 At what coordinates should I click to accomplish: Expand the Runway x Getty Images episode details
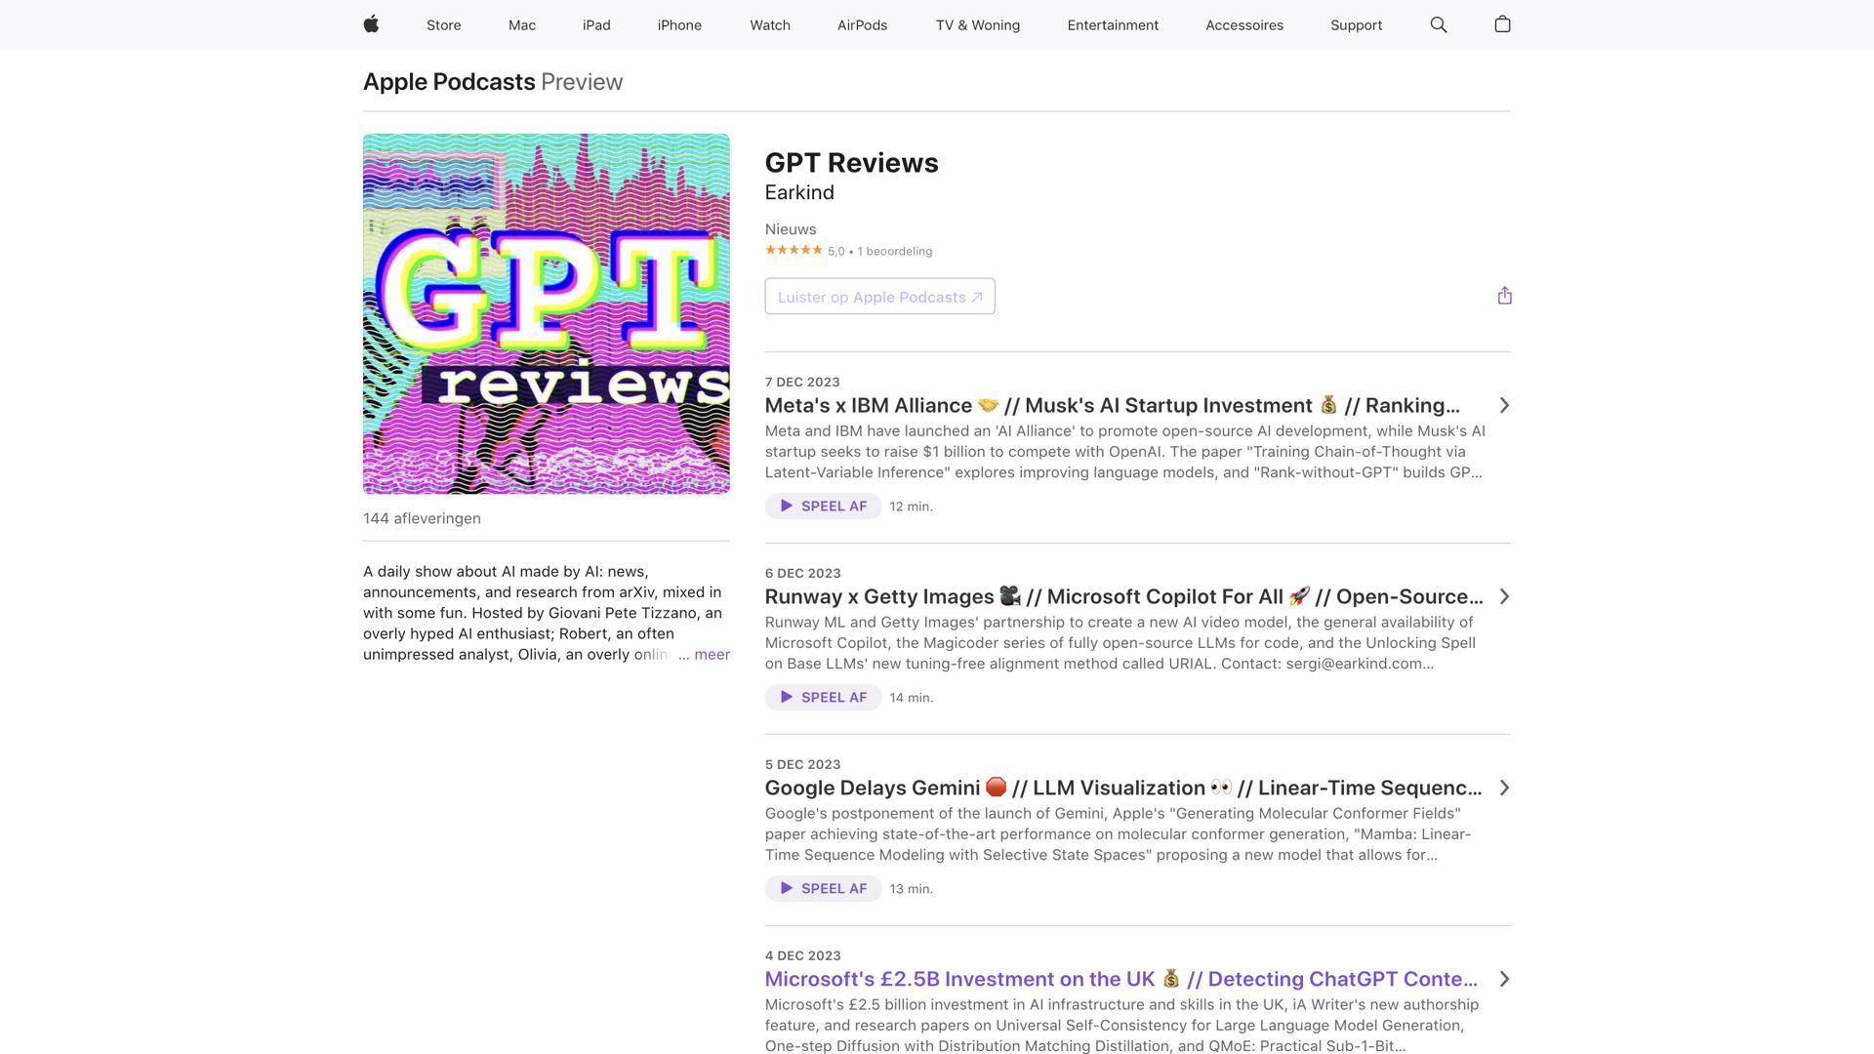point(1503,596)
